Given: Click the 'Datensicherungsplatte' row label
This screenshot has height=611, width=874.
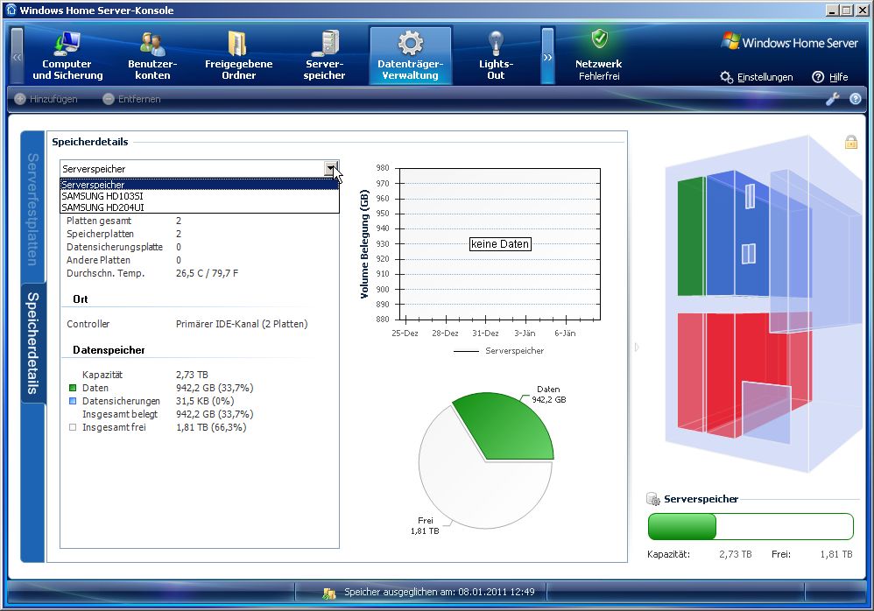Looking at the screenshot, I should 114,247.
